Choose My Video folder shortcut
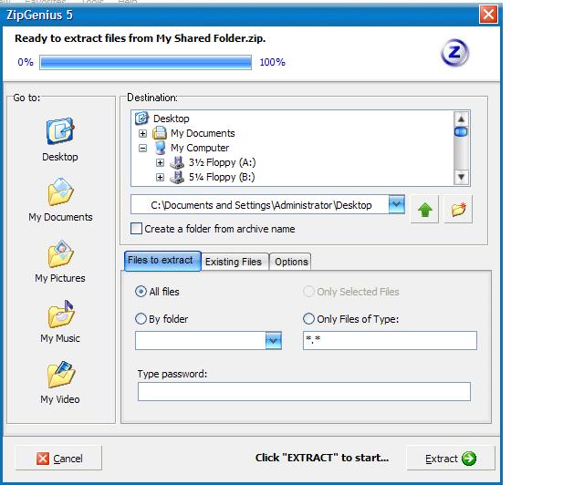The width and height of the screenshot is (584, 485). 61,375
